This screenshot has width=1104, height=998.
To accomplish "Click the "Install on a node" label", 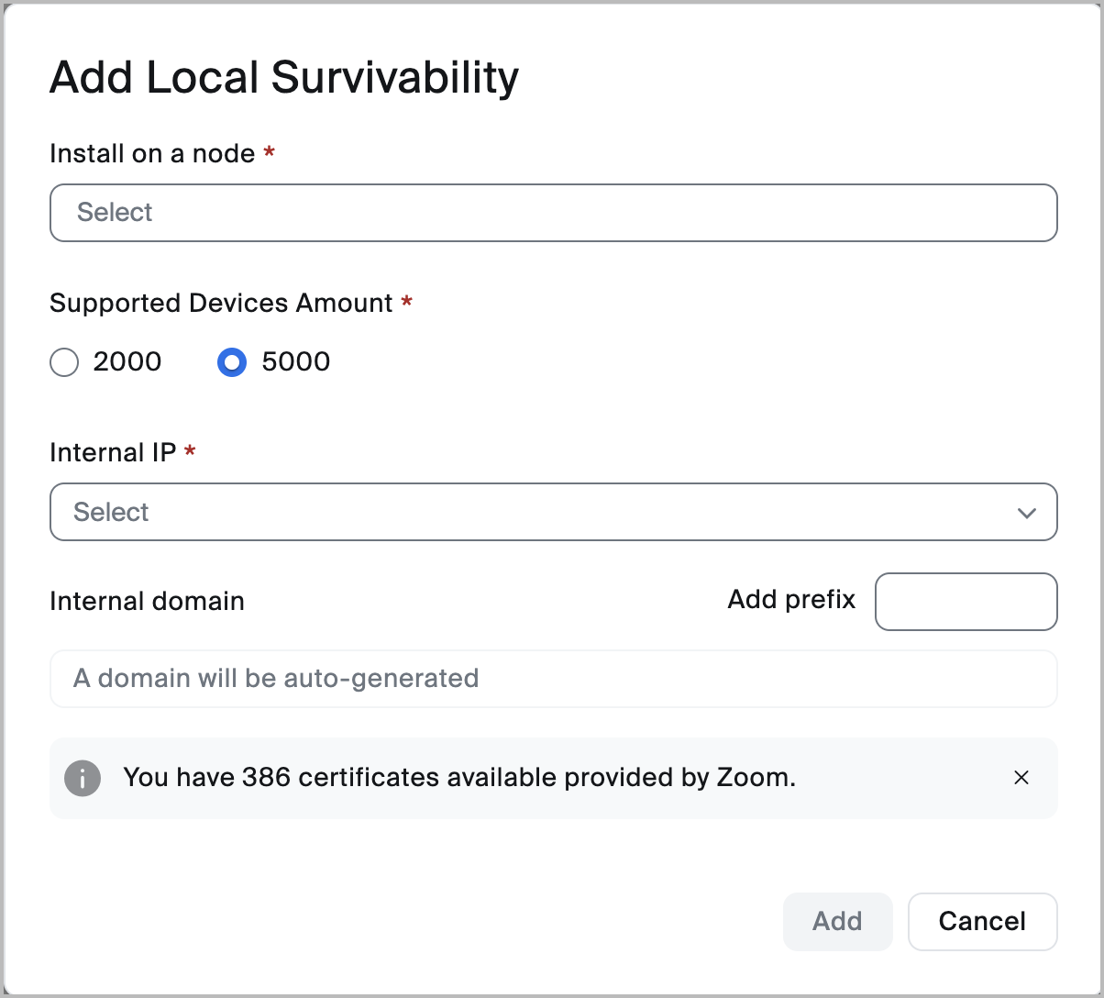I will pos(152,153).
